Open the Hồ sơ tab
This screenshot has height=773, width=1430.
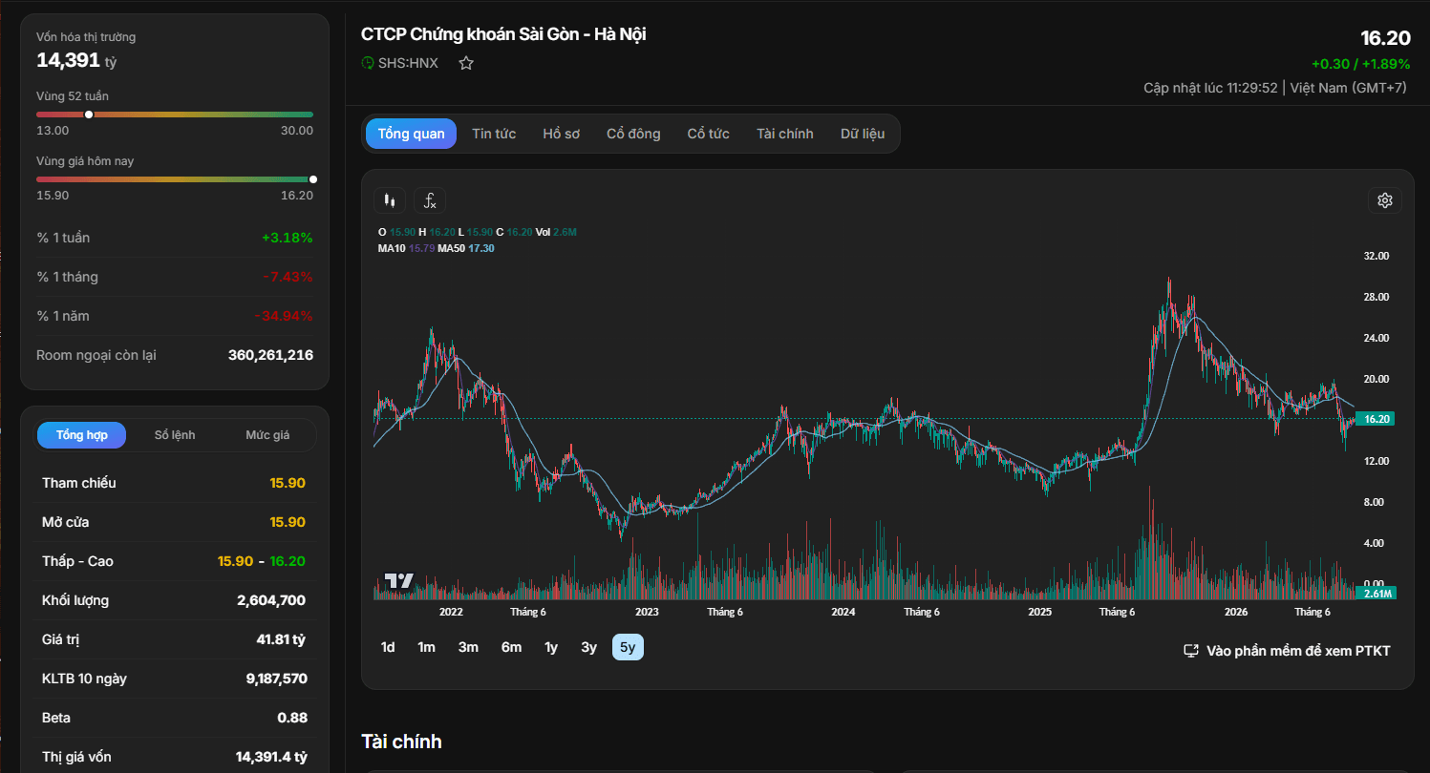point(562,134)
